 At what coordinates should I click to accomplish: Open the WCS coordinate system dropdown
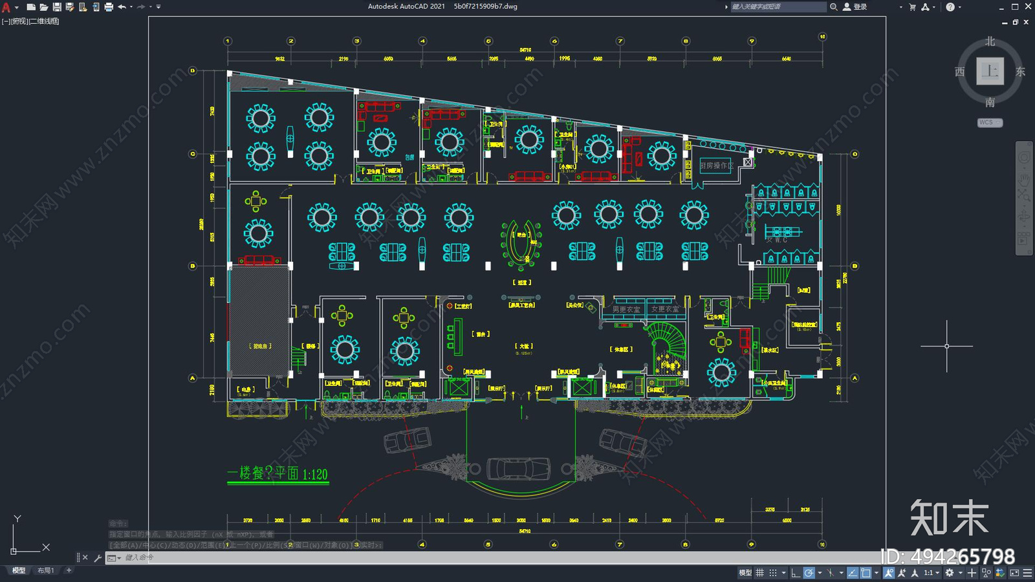(x=990, y=122)
